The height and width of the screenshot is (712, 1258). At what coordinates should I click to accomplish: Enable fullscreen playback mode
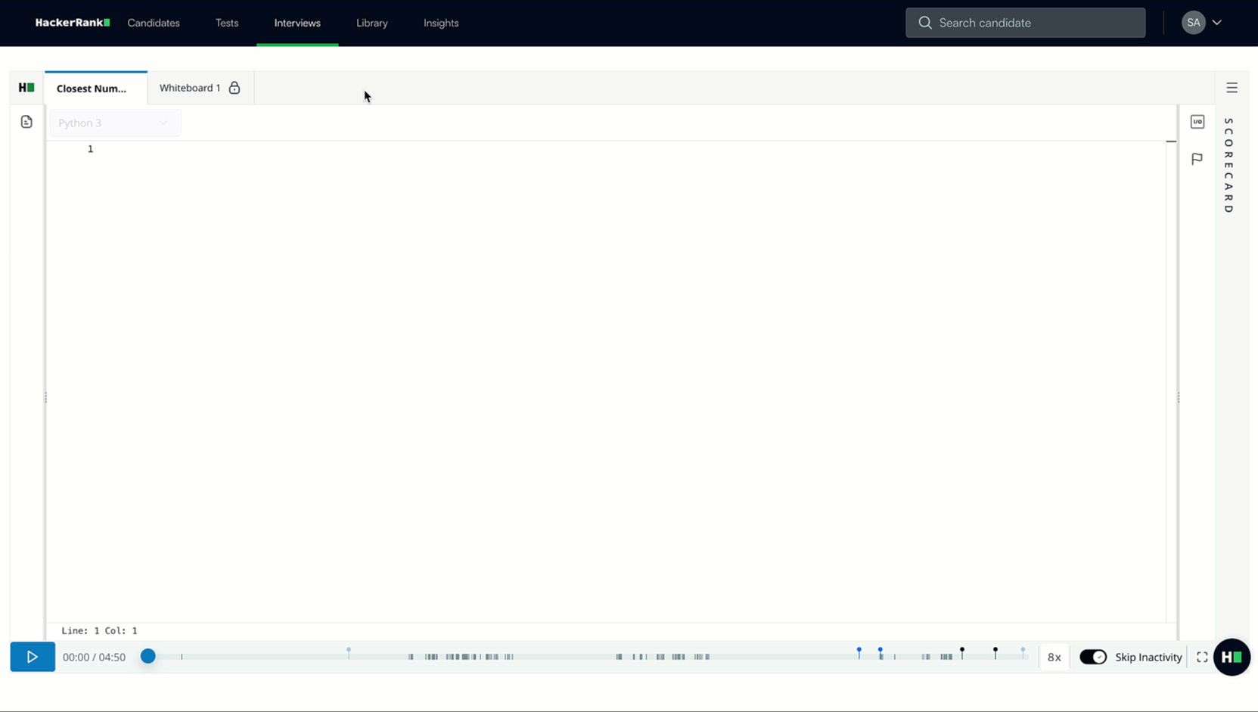tap(1202, 657)
